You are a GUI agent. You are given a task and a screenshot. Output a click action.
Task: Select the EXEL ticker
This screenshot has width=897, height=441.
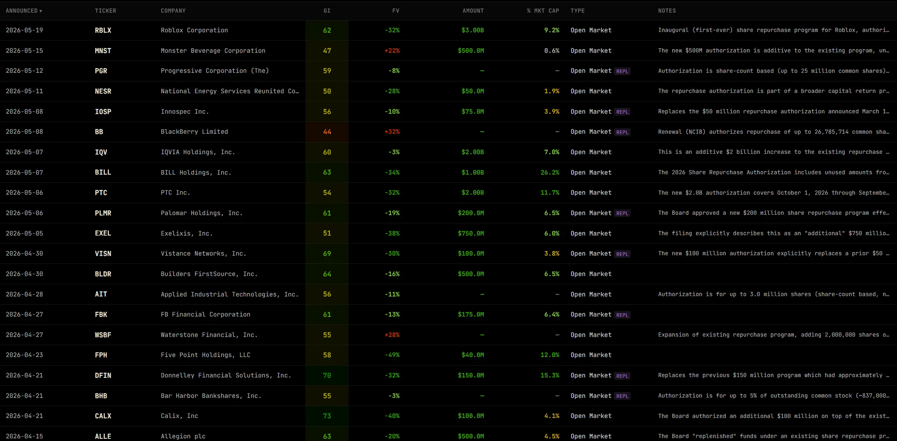(x=103, y=233)
